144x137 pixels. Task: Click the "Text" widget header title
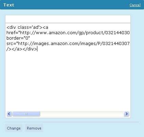[9, 5]
